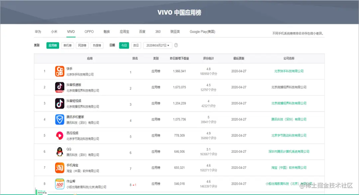Open company link 深圳市腾讯计算机系统有限公司
359x195 pixels.
289,151
